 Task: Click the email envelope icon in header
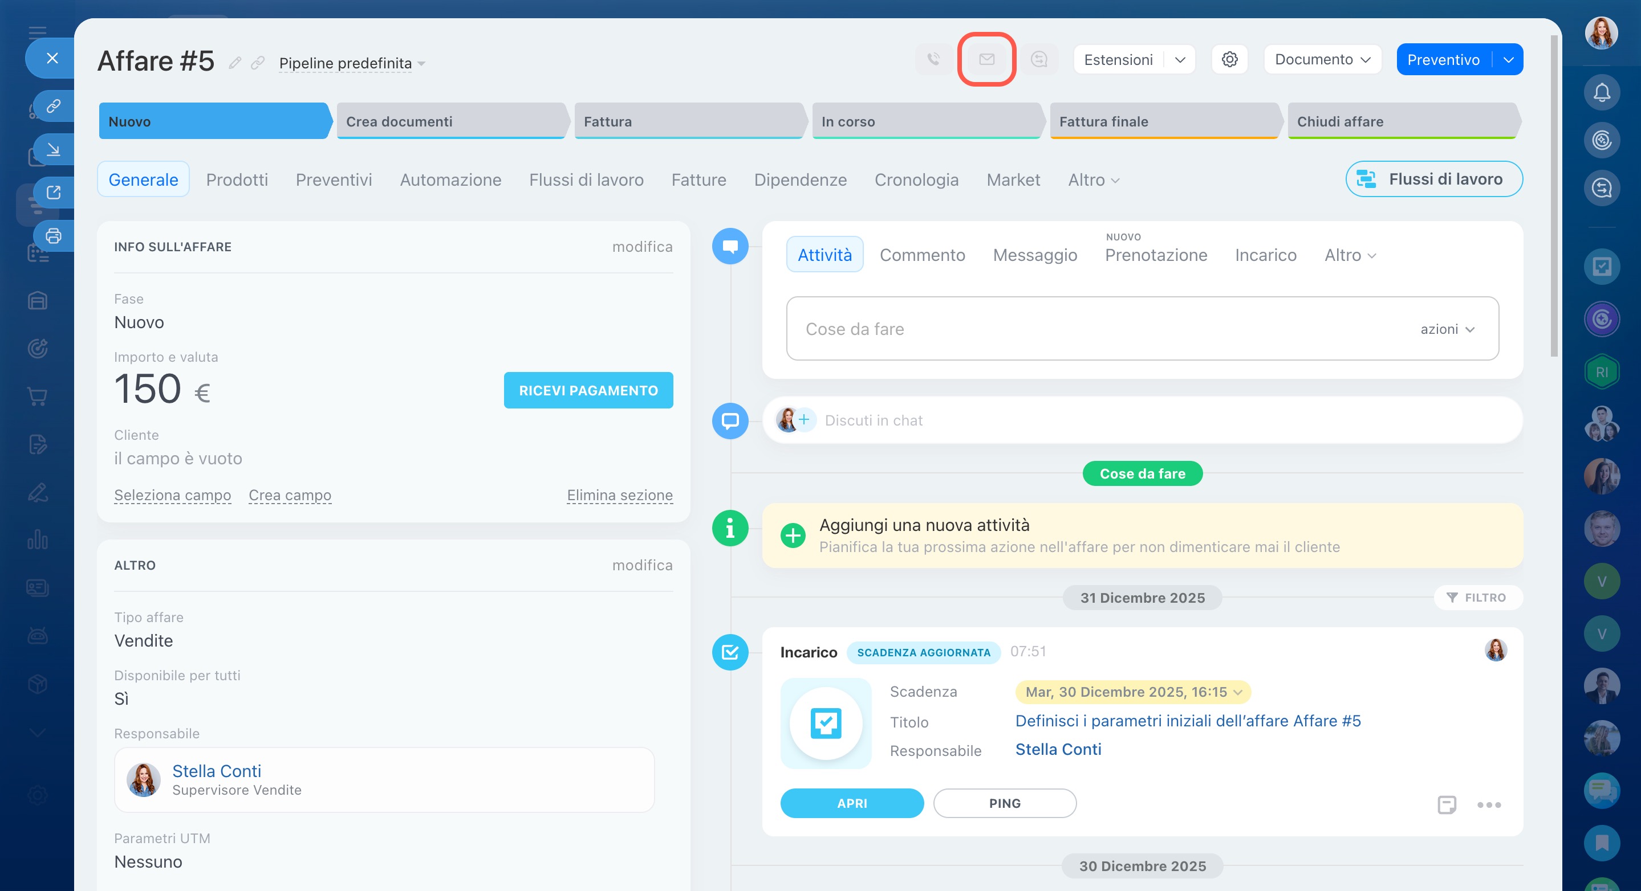pos(986,59)
